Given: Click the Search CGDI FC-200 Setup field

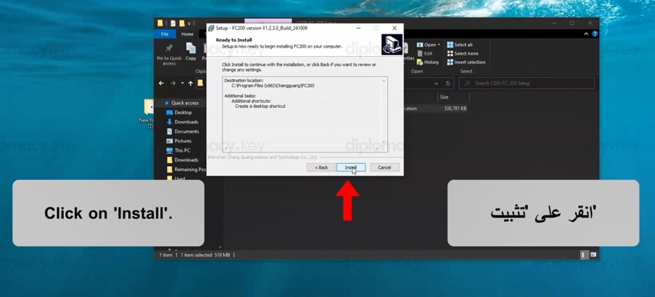Looking at the screenshot, I should [x=527, y=83].
